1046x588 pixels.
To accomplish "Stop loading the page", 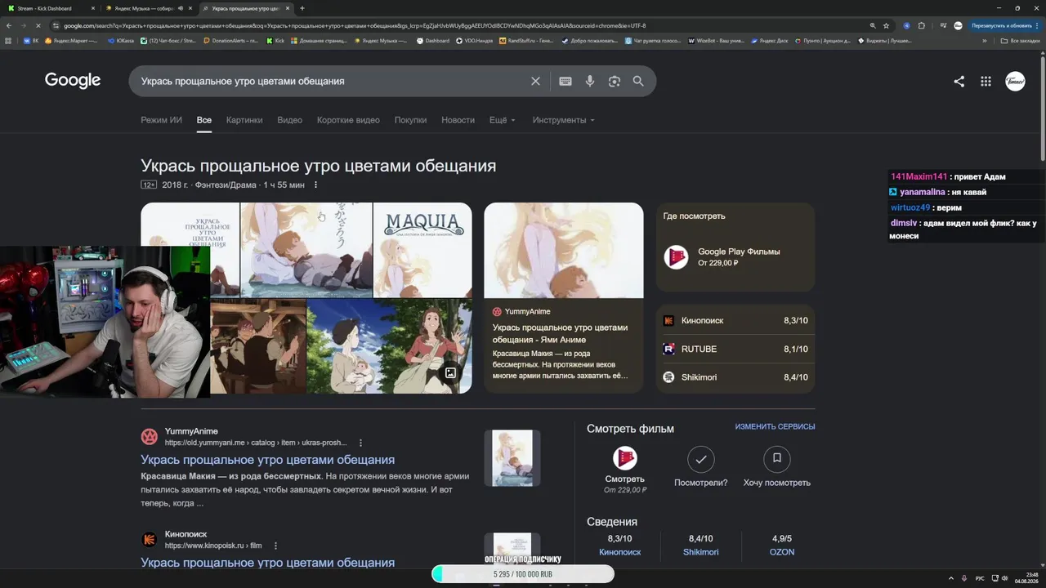I will [39, 26].
